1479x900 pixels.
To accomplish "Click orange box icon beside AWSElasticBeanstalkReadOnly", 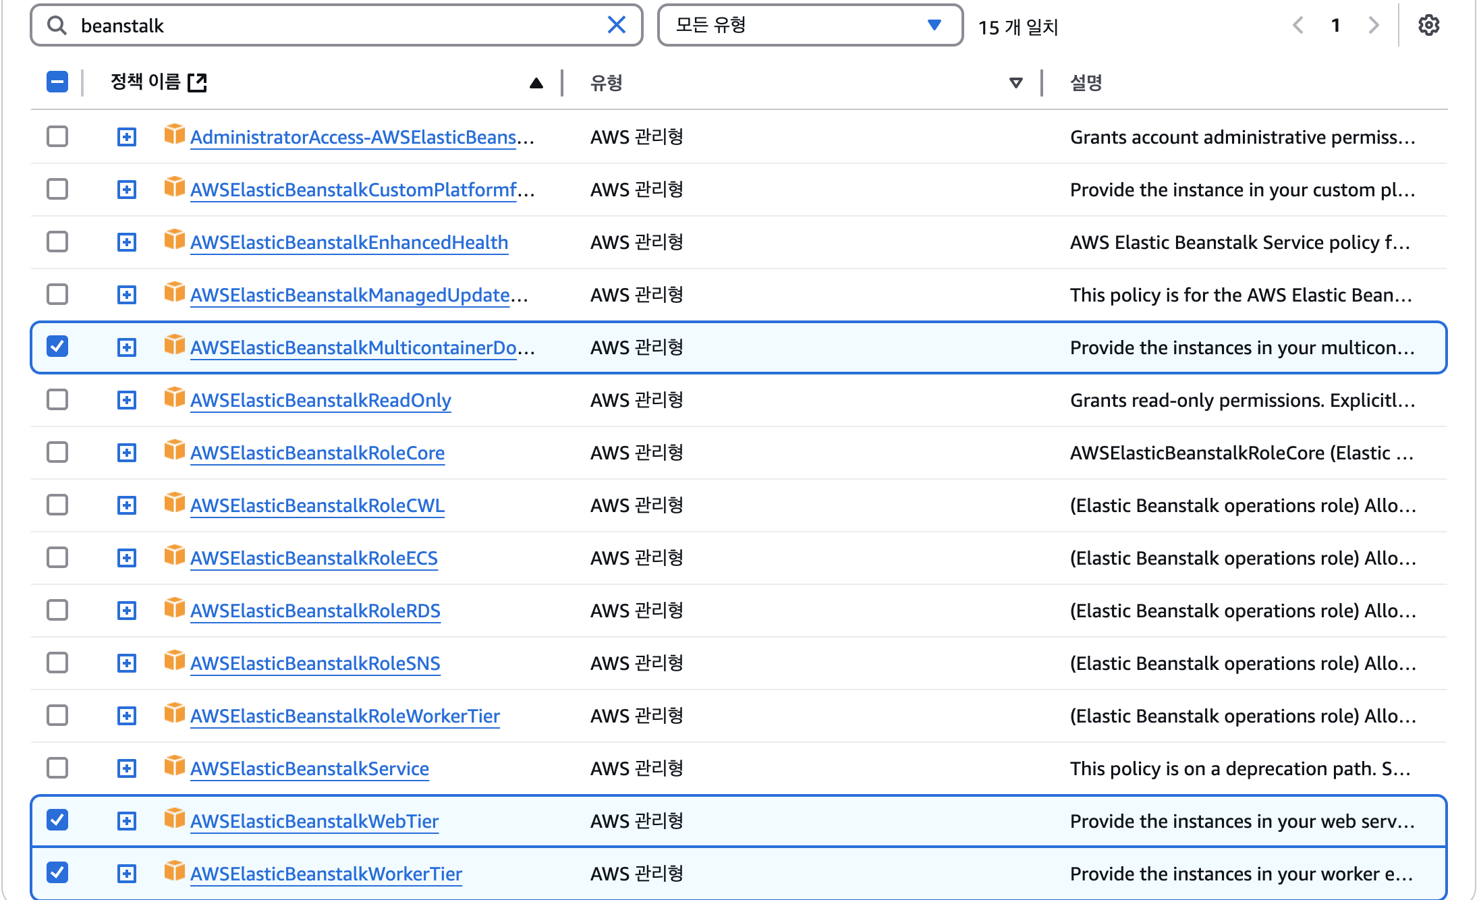I will click(174, 398).
